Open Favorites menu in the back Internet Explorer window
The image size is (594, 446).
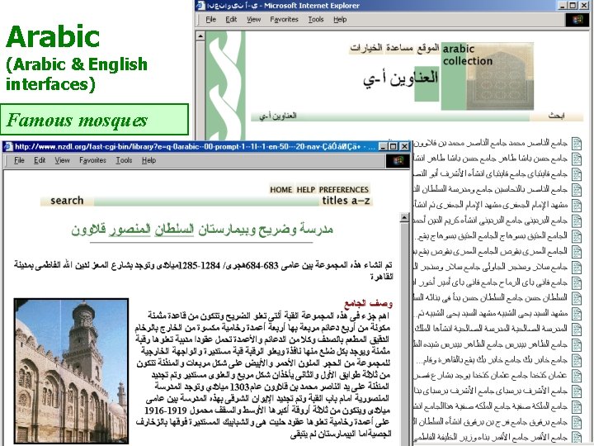(x=284, y=19)
